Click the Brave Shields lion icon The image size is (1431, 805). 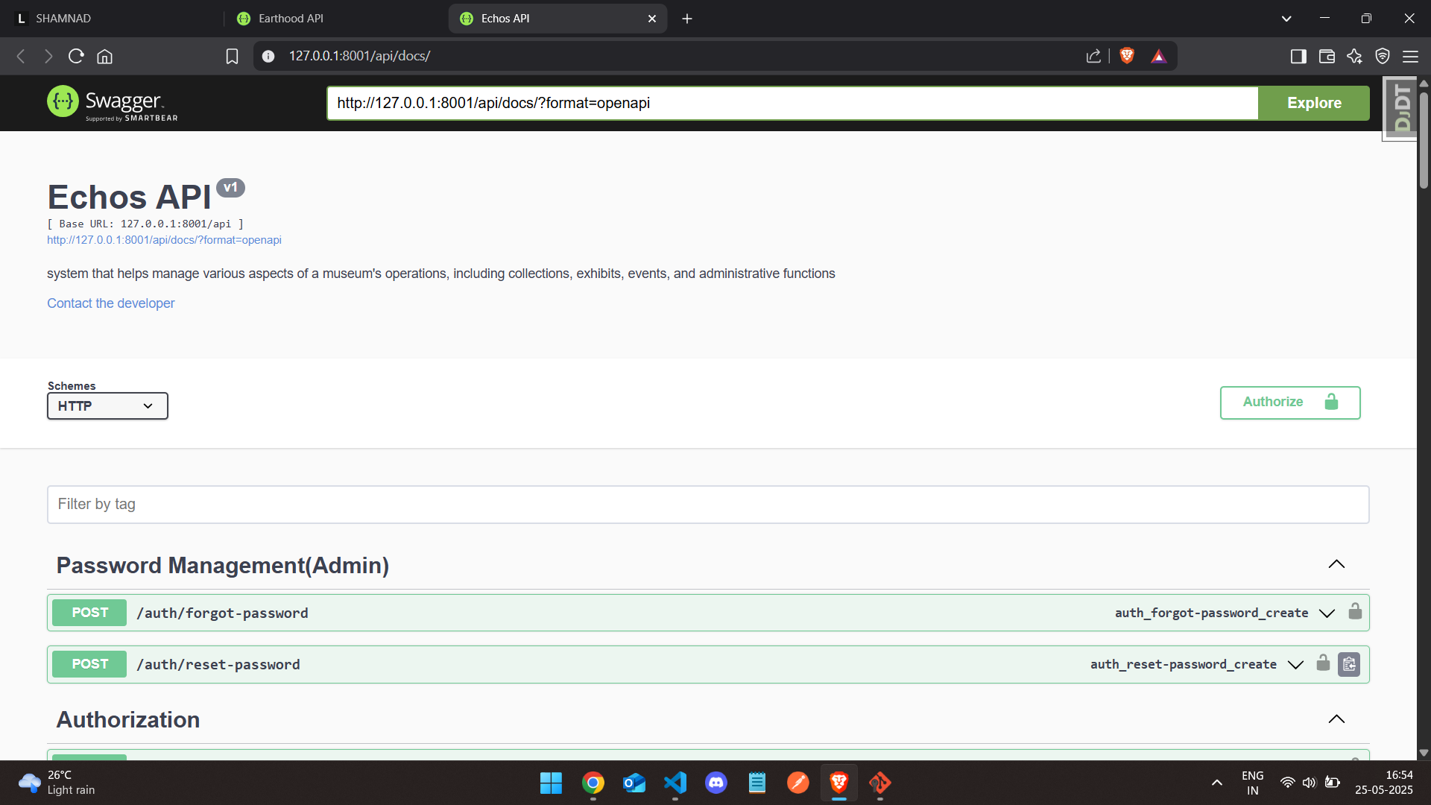click(1127, 56)
